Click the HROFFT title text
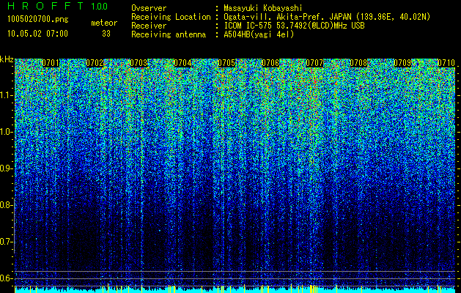461x293 pixels. [45, 6]
